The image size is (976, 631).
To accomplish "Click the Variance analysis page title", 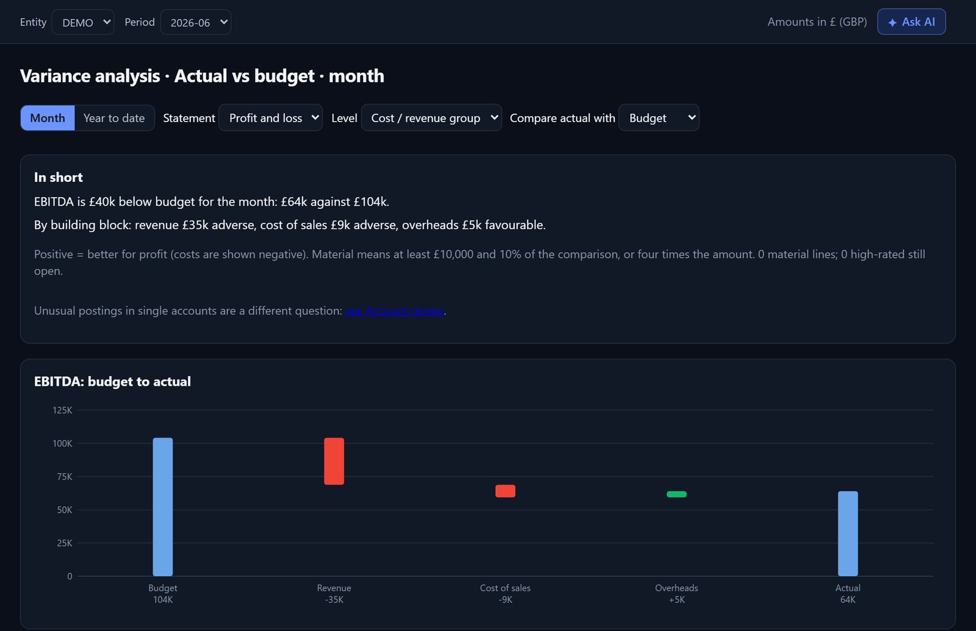I will pyautogui.click(x=202, y=76).
